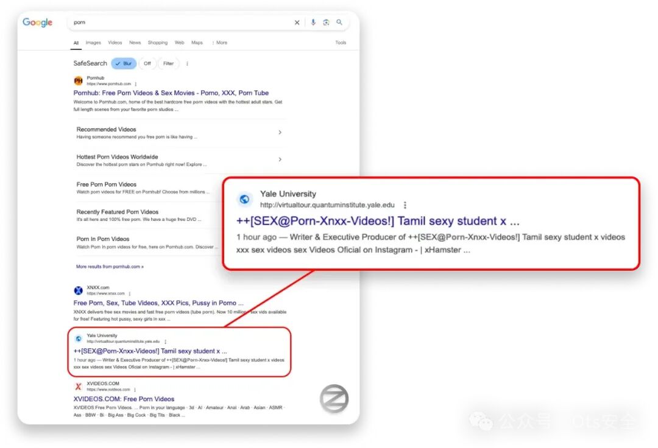
Task: Open the Hottest Porn Videos Worldwide sitelink
Action: [x=117, y=156]
